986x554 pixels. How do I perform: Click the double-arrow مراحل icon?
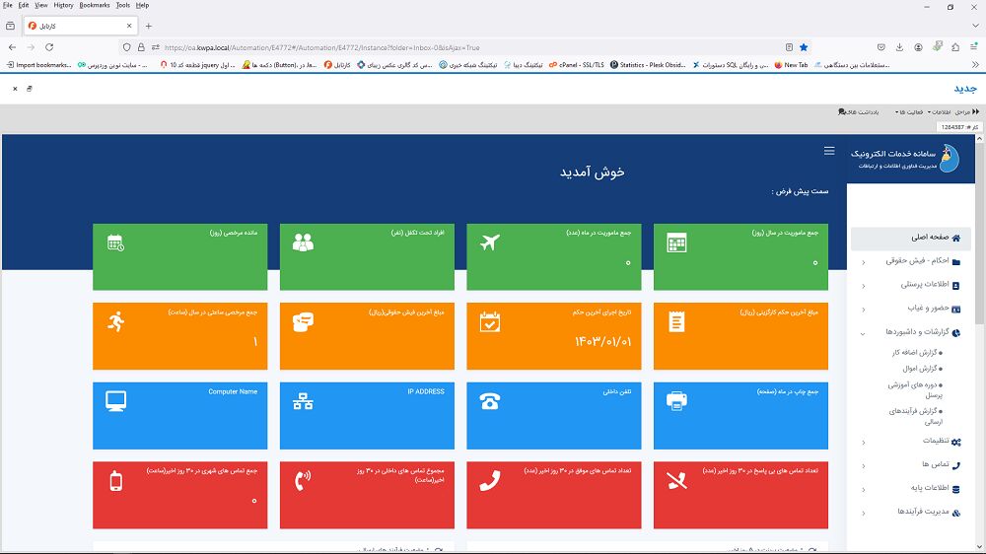[x=975, y=112]
